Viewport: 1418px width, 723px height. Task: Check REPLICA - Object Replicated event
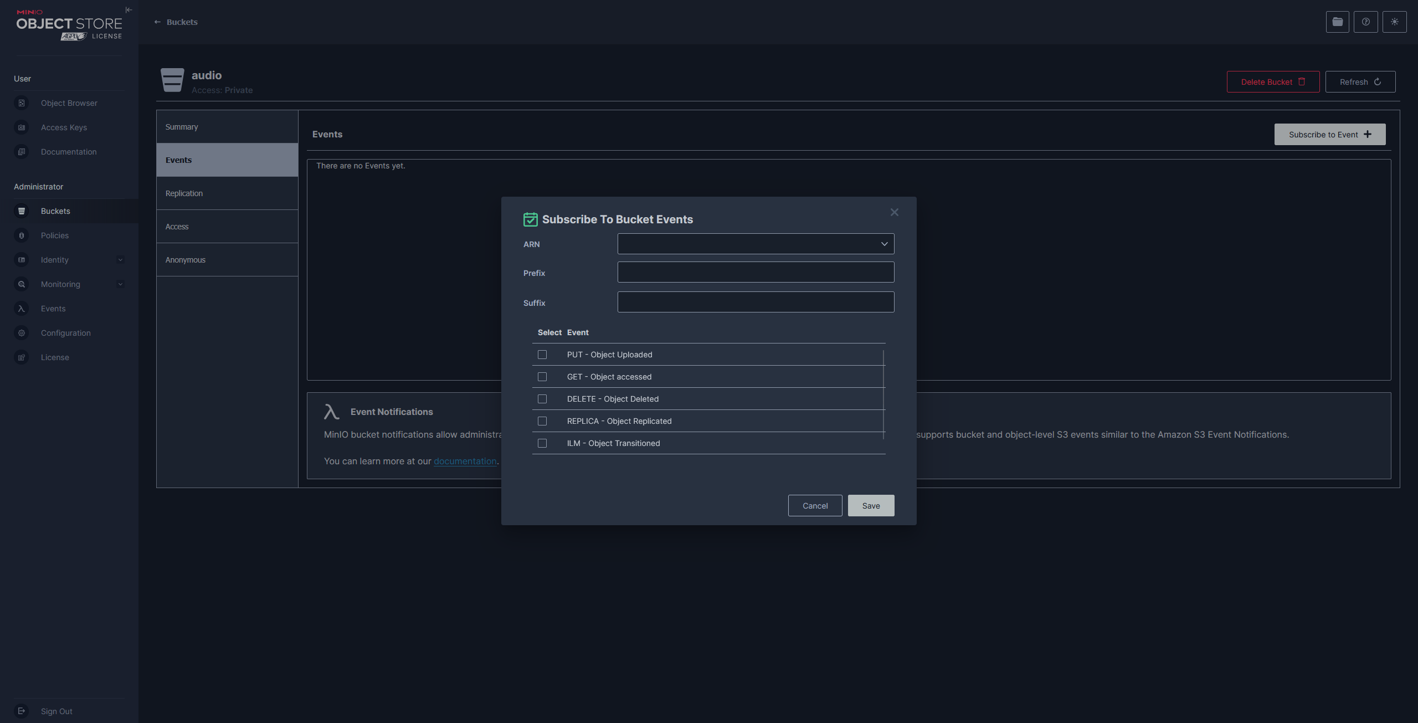[542, 421]
